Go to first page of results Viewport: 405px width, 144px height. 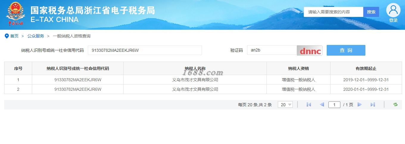[x=309, y=105]
